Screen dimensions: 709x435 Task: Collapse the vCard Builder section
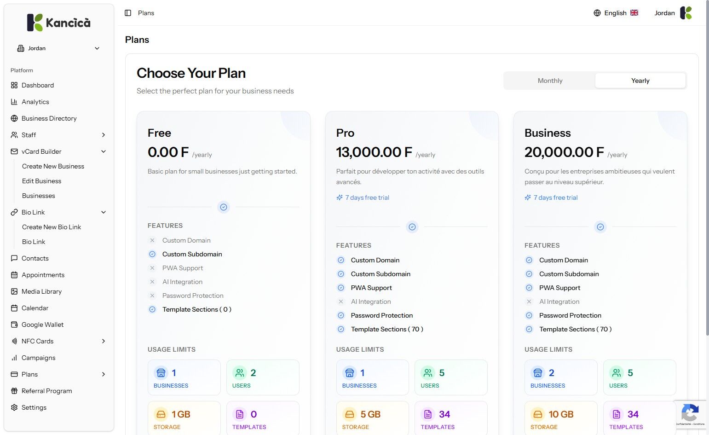[x=104, y=151]
